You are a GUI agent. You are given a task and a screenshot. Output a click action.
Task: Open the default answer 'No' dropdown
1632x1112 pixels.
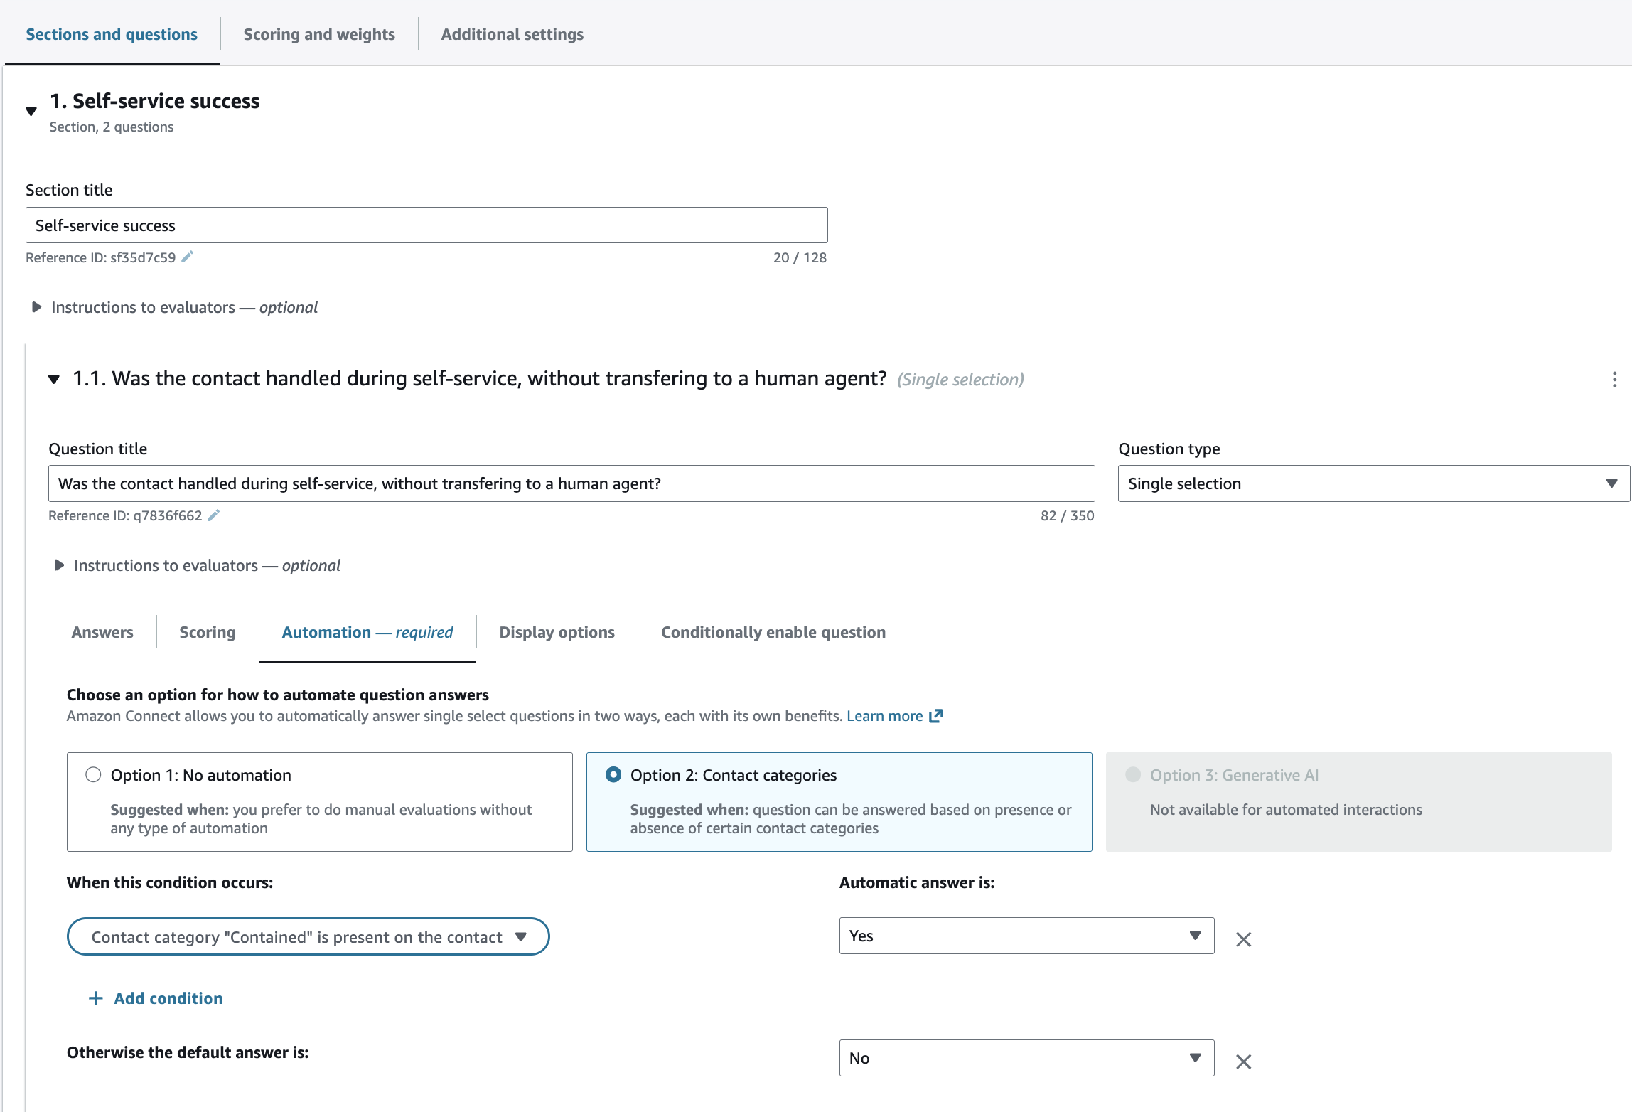(x=1026, y=1058)
